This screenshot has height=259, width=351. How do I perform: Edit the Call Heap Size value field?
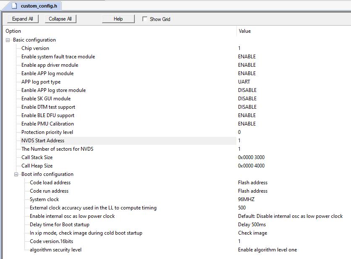pyautogui.click(x=251, y=166)
